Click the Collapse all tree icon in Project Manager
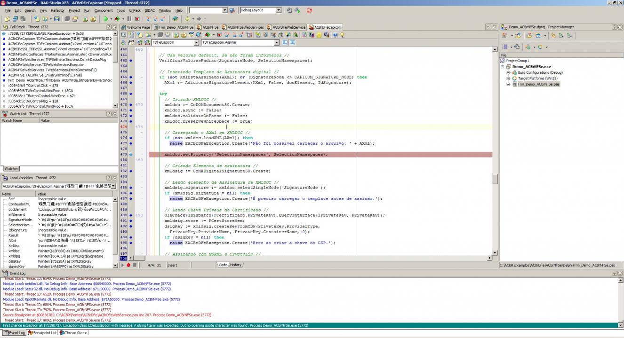Viewport: 624px width, 338px height. (x=569, y=35)
